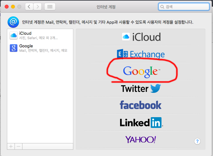Choose Google account type

click(x=141, y=71)
